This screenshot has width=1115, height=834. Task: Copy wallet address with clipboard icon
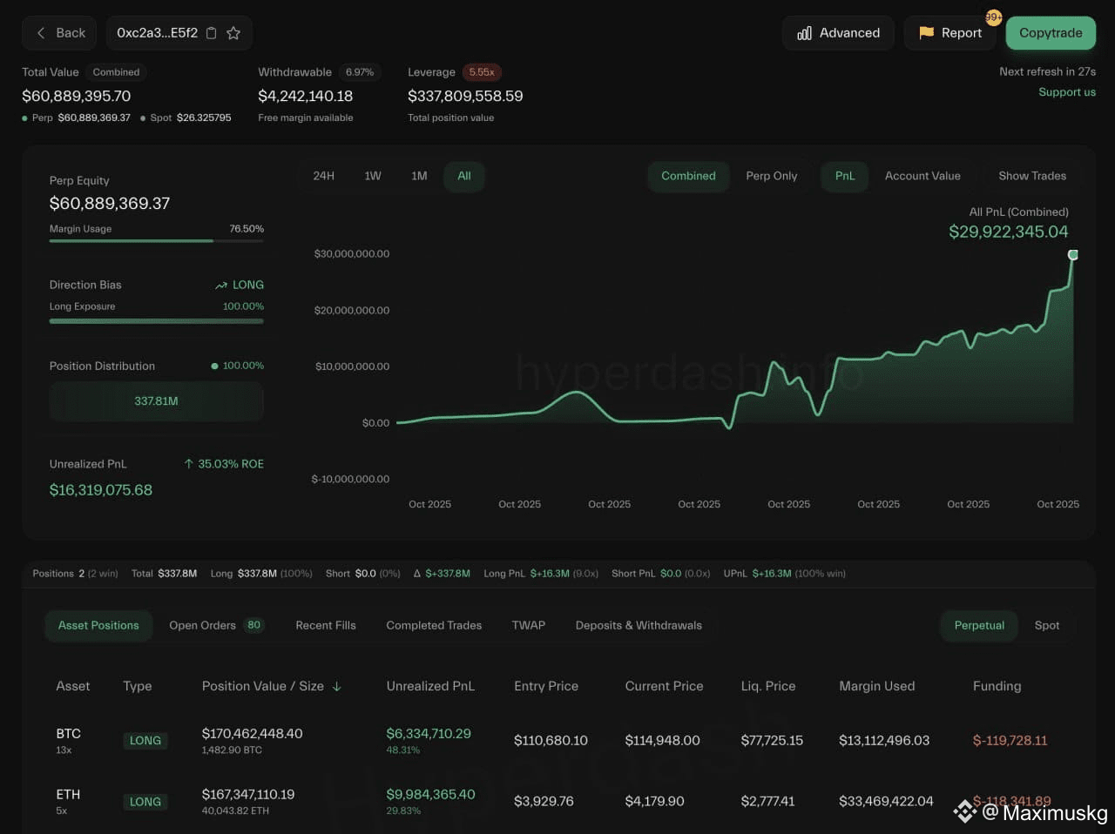pyautogui.click(x=211, y=33)
